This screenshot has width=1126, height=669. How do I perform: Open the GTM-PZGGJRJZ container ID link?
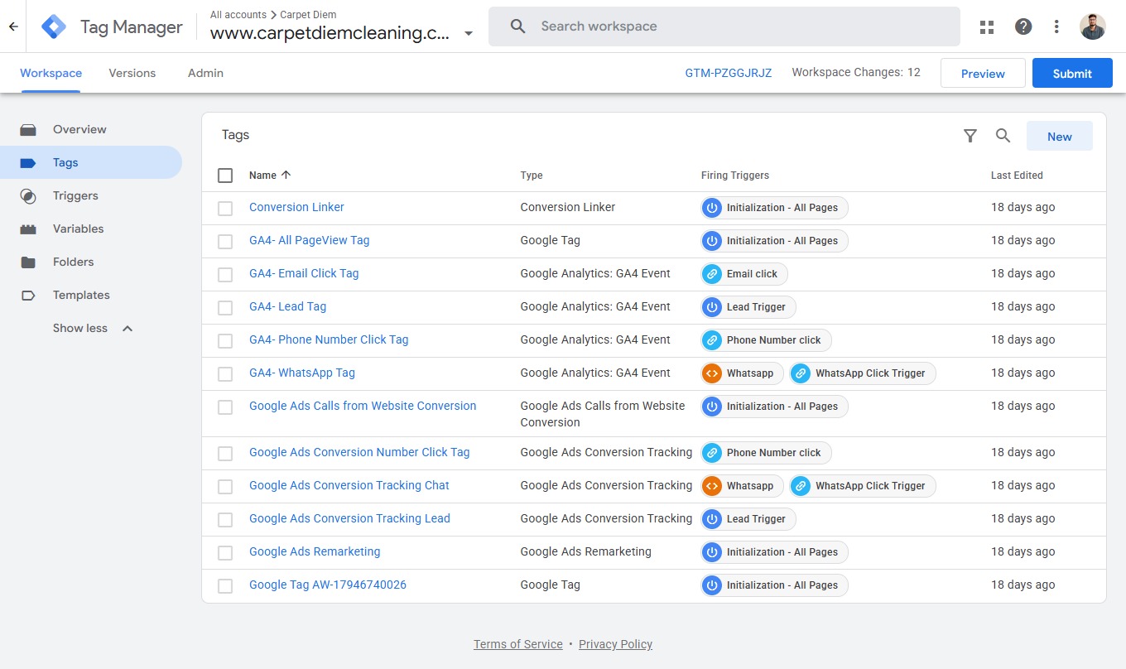(729, 73)
